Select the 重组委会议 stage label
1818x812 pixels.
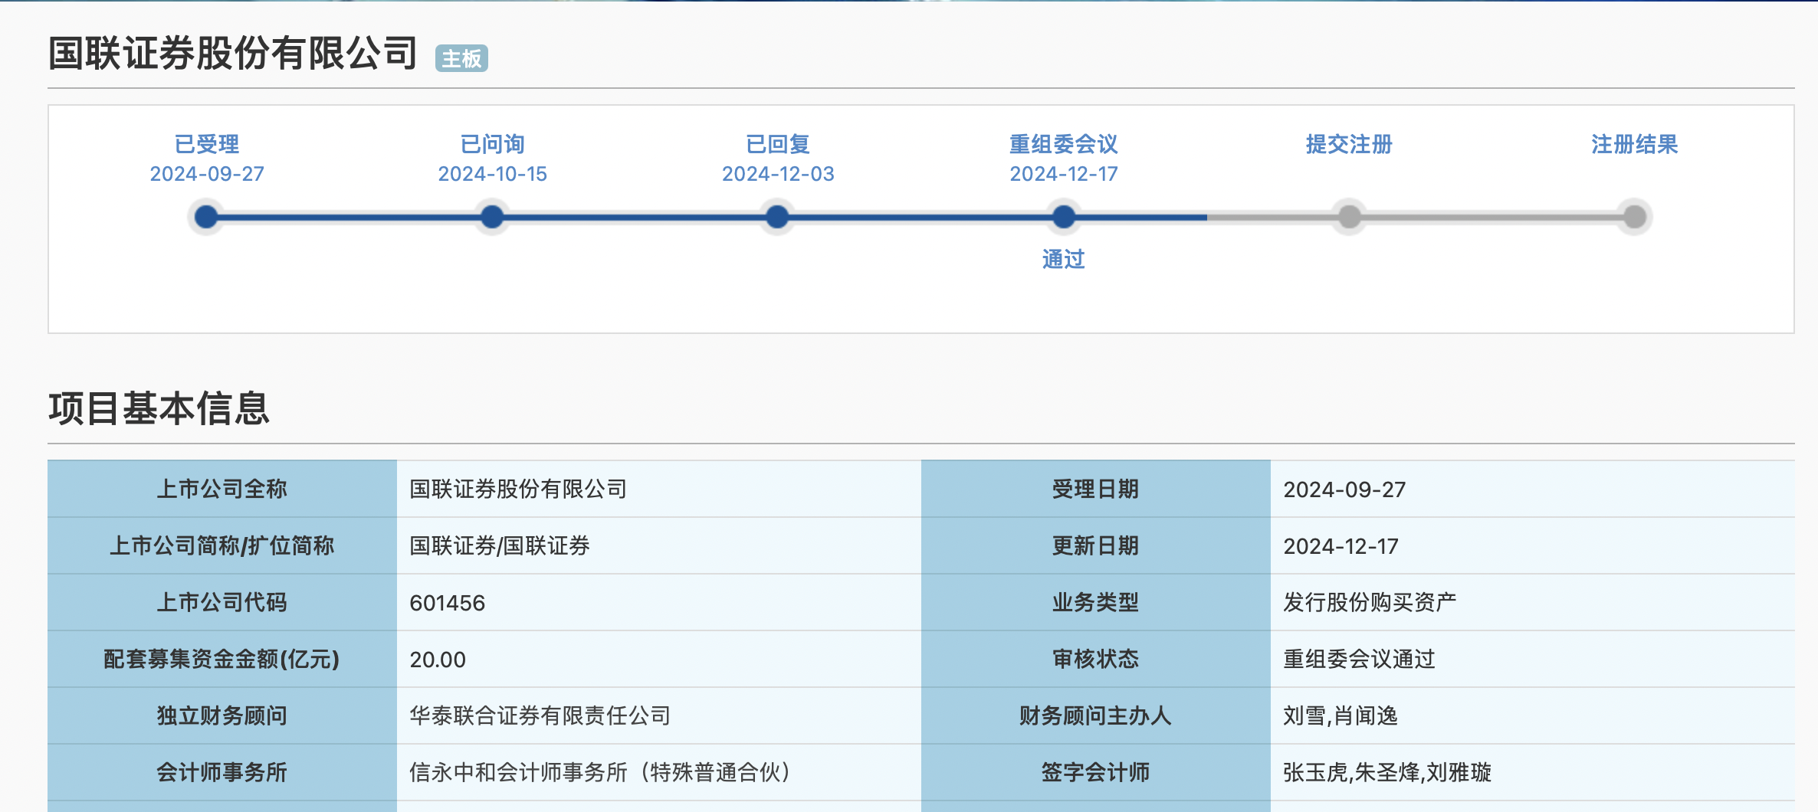point(1063,144)
